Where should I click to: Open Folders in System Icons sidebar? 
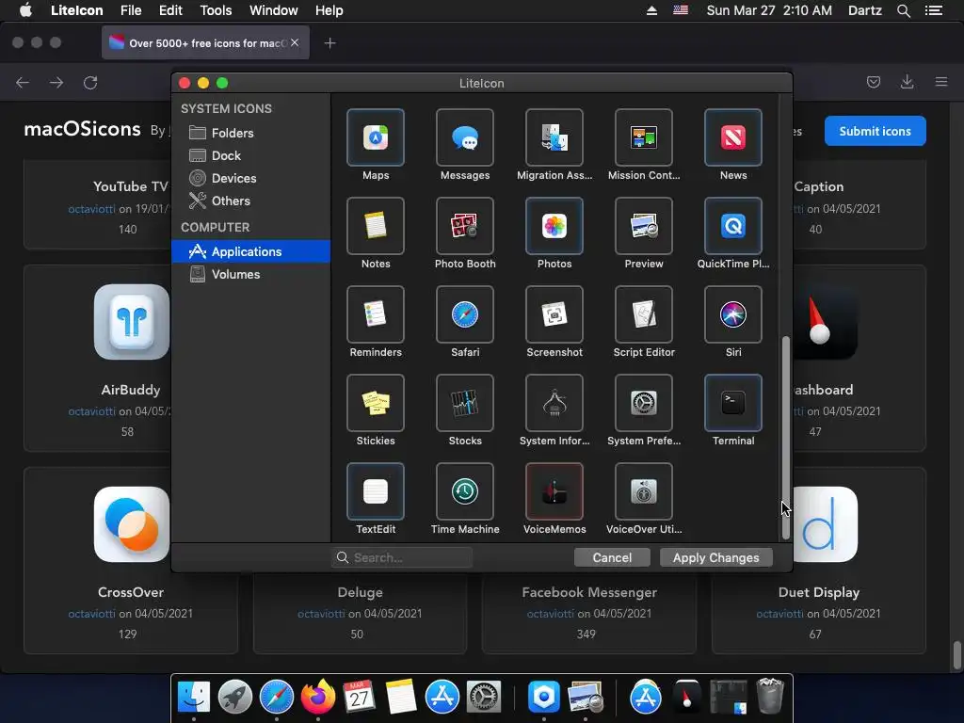250,133
